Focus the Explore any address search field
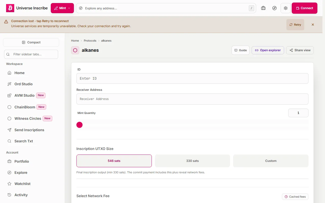The height and width of the screenshot is (203, 325). click(166, 8)
